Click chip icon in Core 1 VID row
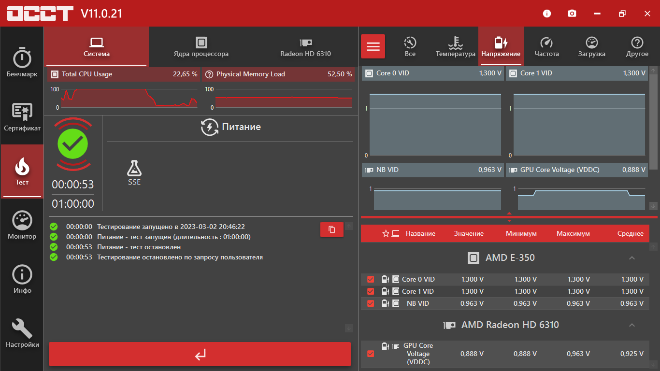Viewport: 660px width, 371px height. point(396,291)
